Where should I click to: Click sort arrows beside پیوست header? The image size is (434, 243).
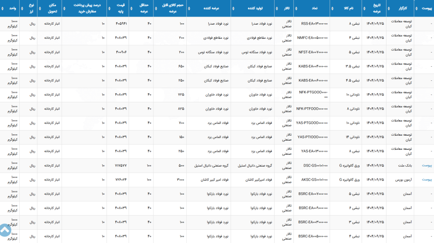point(417,8)
